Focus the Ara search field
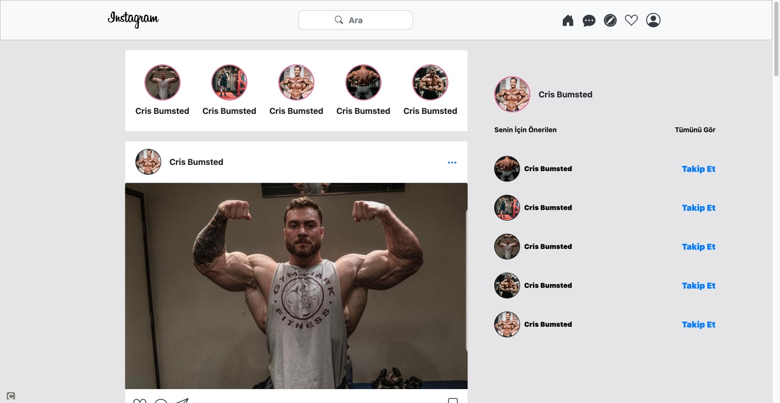Viewport: 780px width, 403px height. (x=355, y=20)
